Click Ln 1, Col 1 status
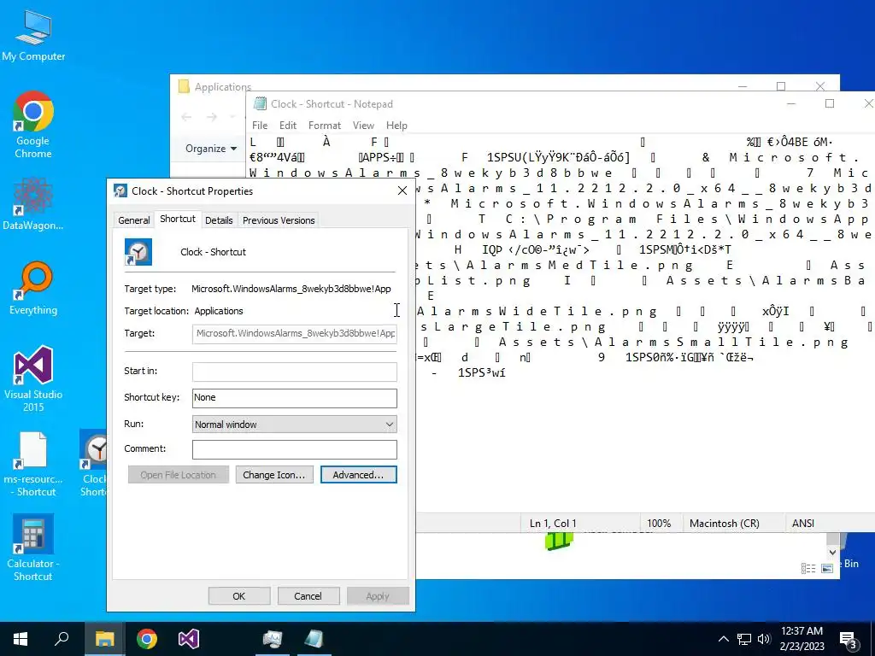The image size is (875, 656). (x=553, y=524)
